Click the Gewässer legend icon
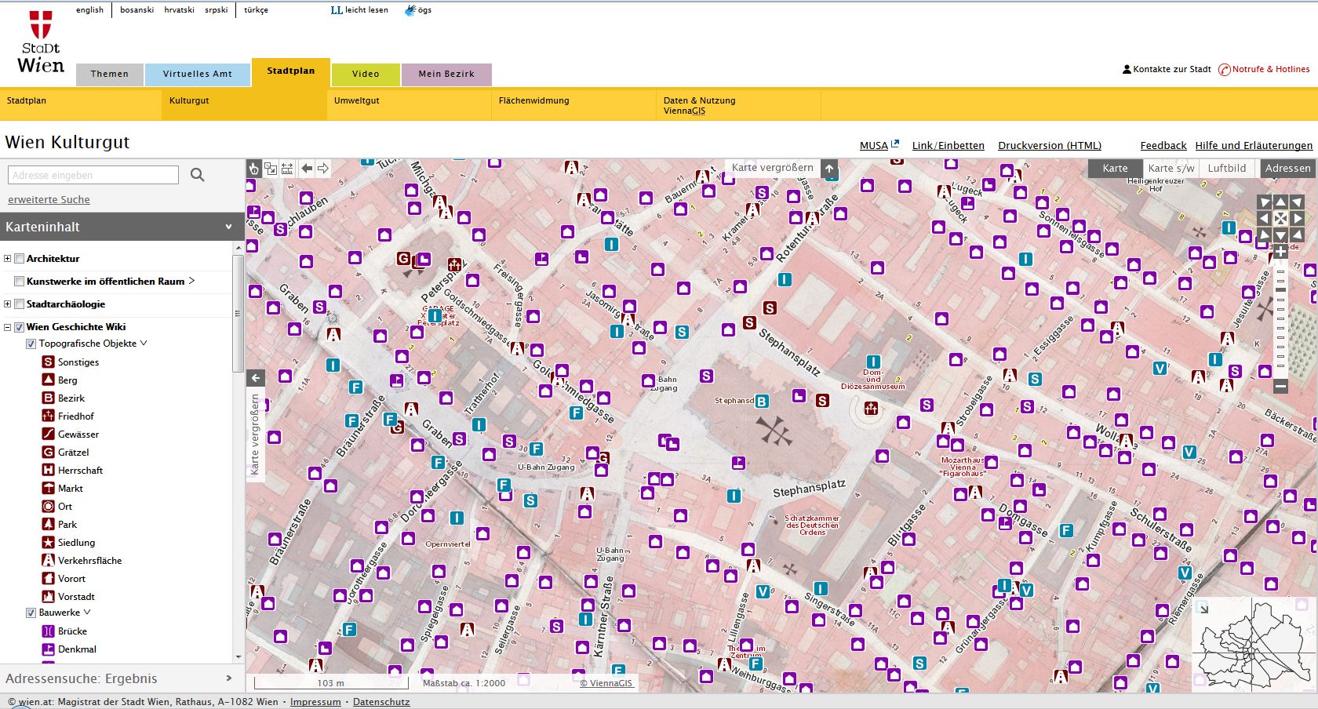The image size is (1318, 709). [48, 434]
